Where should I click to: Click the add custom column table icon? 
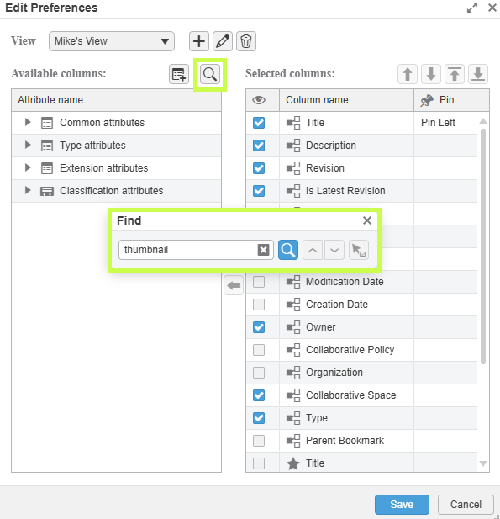coord(179,74)
